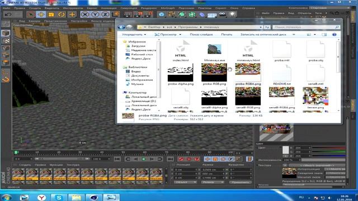Go back in Explorer window
The image size is (358, 201).
[x=121, y=27]
